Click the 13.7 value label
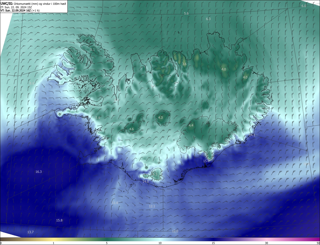Image resolution: width=320 pixels, height=245 pixels. 30,232
